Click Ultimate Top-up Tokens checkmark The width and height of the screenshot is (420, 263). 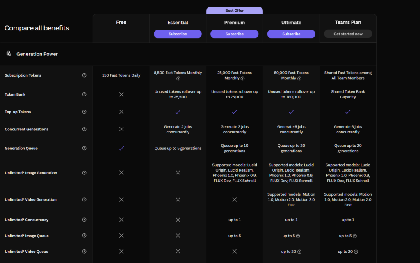point(291,112)
